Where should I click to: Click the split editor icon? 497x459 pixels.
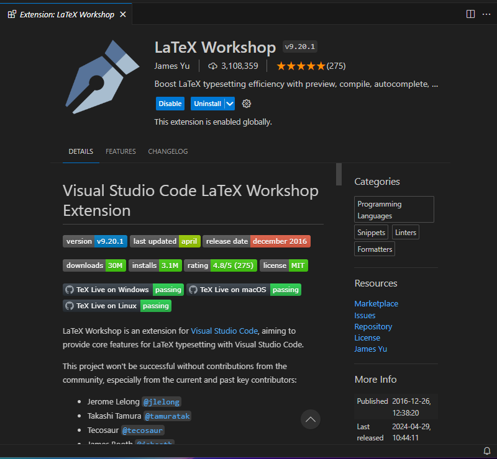click(x=470, y=14)
